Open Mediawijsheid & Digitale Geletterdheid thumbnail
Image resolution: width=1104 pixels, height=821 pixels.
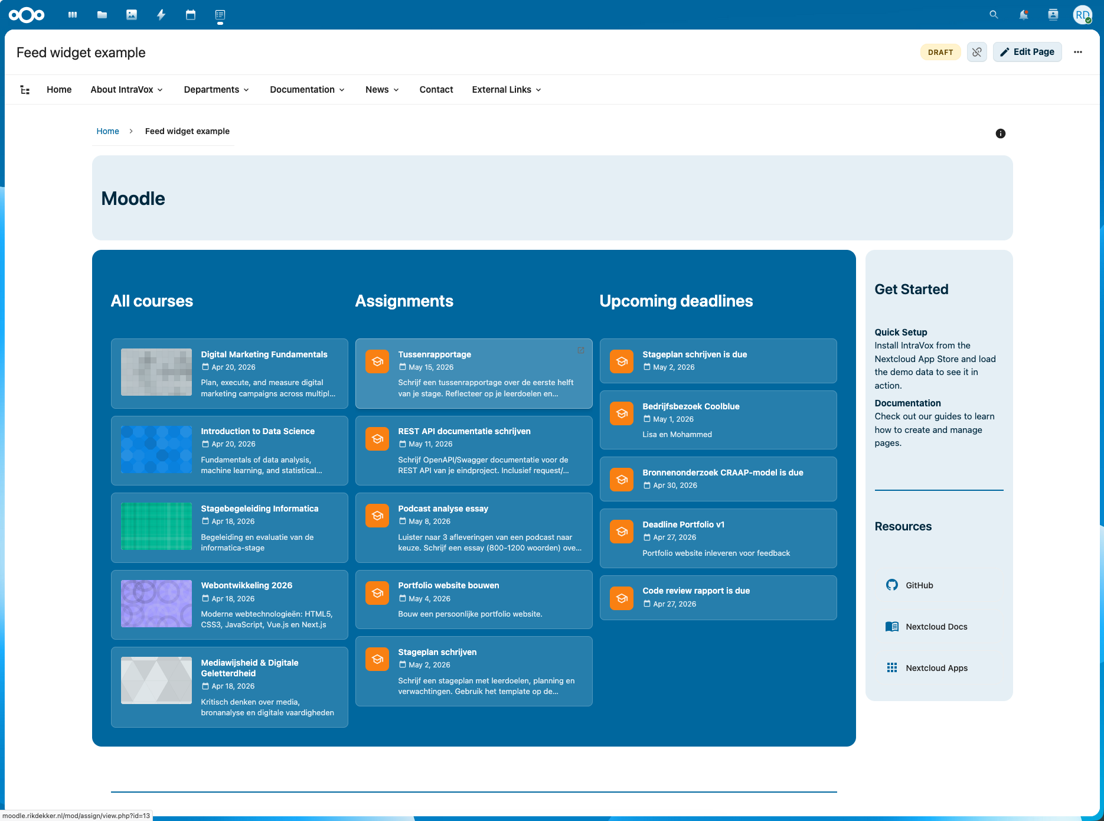pos(156,680)
